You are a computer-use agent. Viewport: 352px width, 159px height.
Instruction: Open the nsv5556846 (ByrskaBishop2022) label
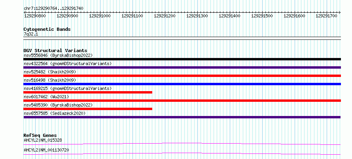[58, 55]
